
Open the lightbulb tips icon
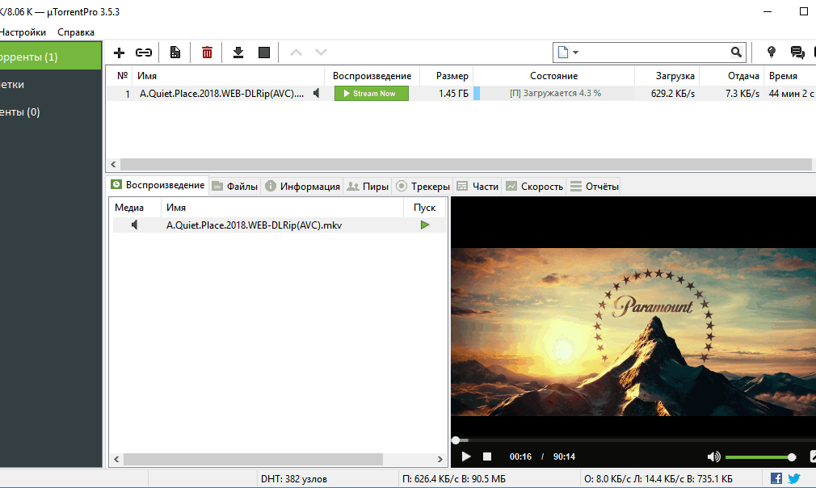772,52
